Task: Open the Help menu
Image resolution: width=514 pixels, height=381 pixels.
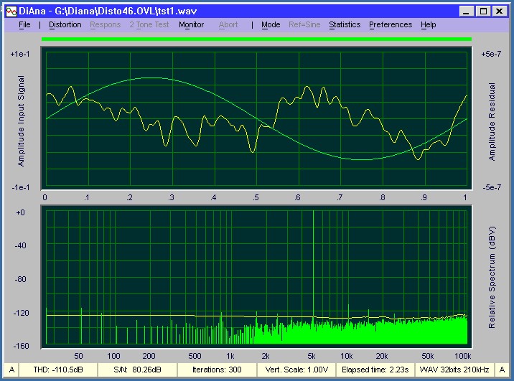Action: pos(429,24)
